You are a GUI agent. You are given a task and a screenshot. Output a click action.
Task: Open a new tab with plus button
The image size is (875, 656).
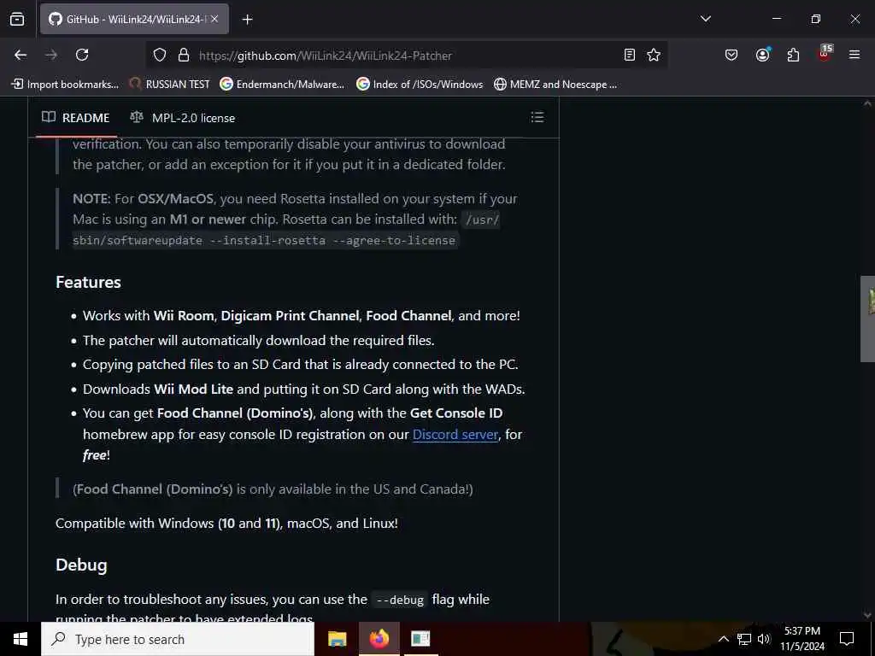pyautogui.click(x=247, y=20)
